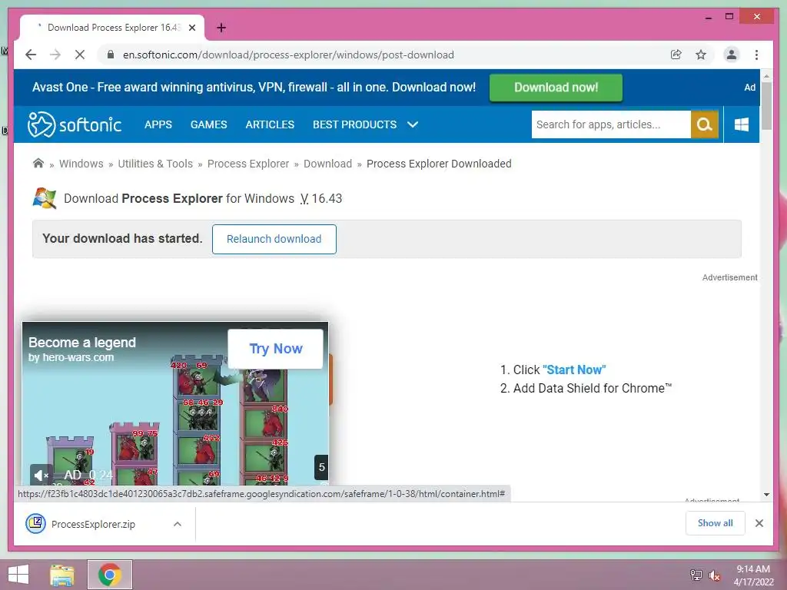Viewport: 787px width, 590px height.
Task: Click Try Now on hero-wars ad
Action: point(276,349)
